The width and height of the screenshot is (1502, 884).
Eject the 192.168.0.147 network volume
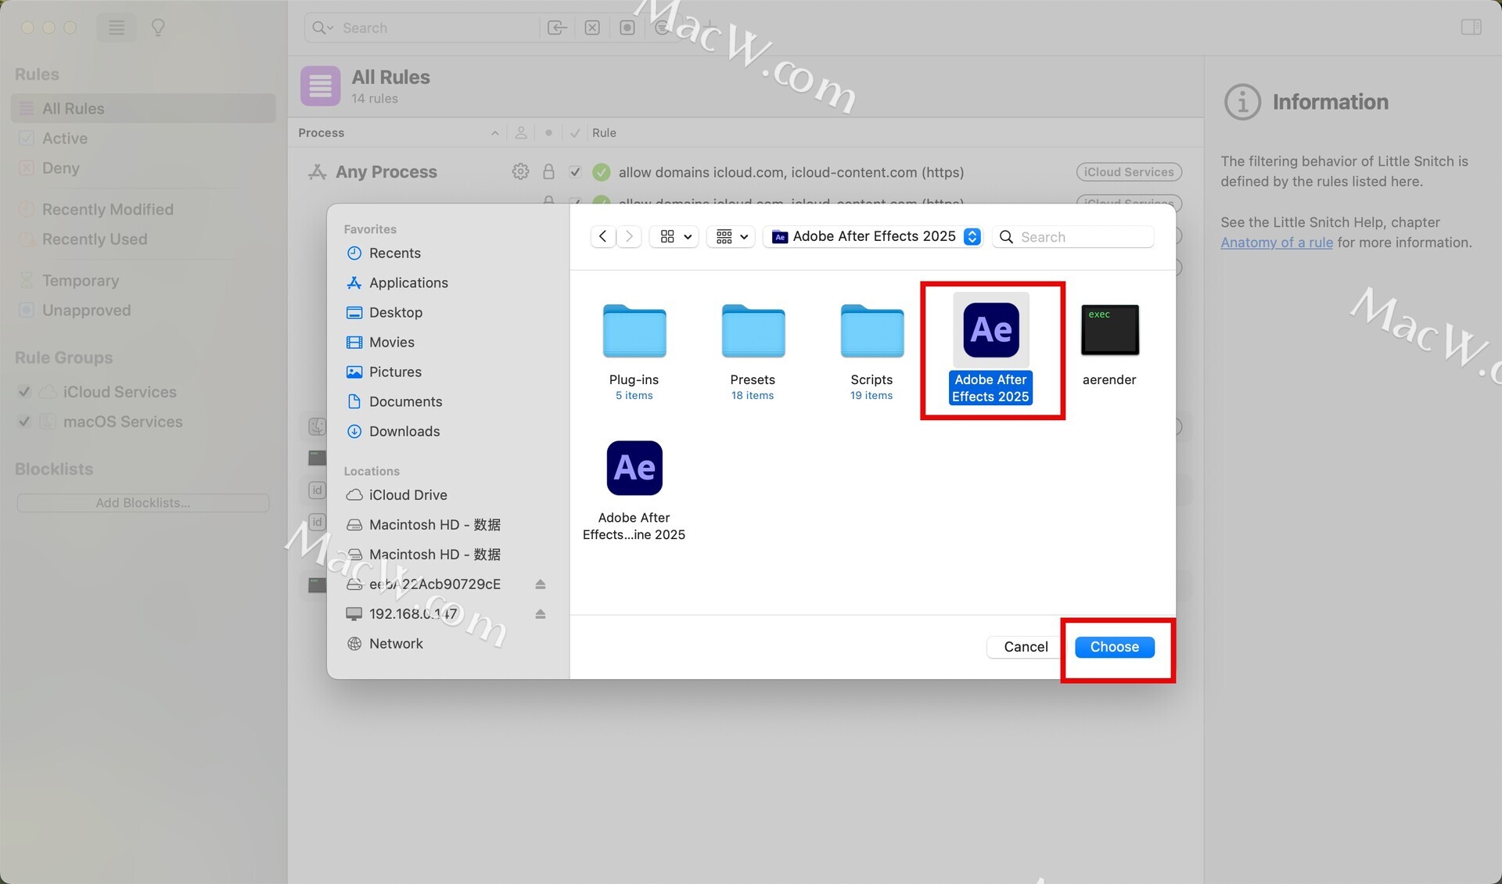(x=540, y=614)
